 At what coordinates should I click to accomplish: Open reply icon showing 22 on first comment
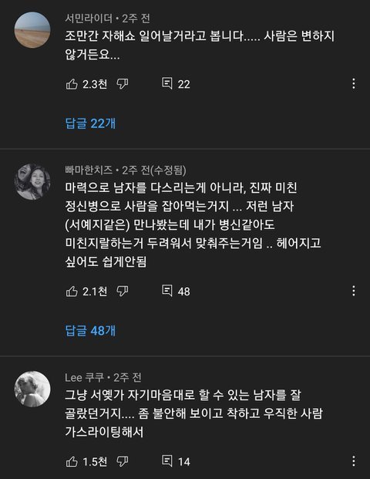[167, 83]
